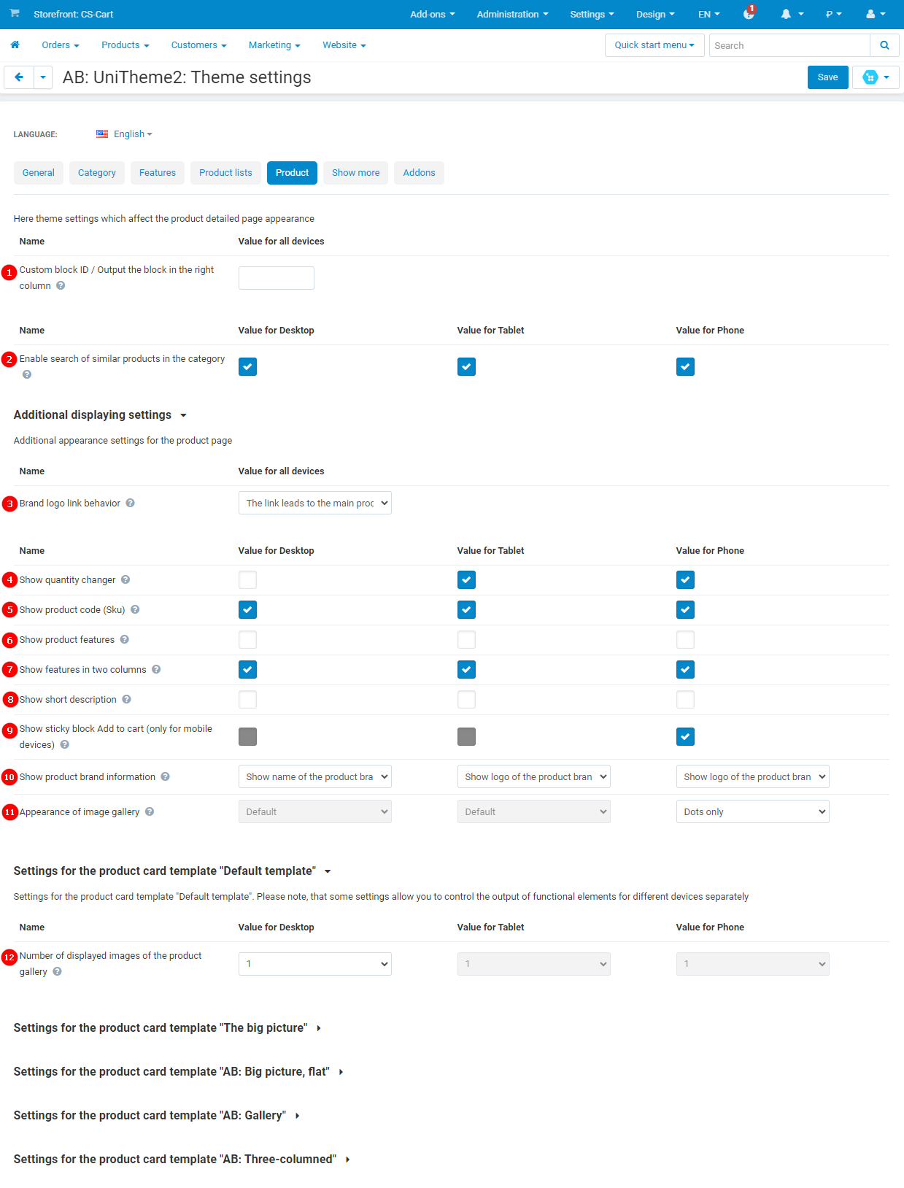Open the Quick start menu button
Viewport: 904px width, 1188px height.
click(x=654, y=45)
